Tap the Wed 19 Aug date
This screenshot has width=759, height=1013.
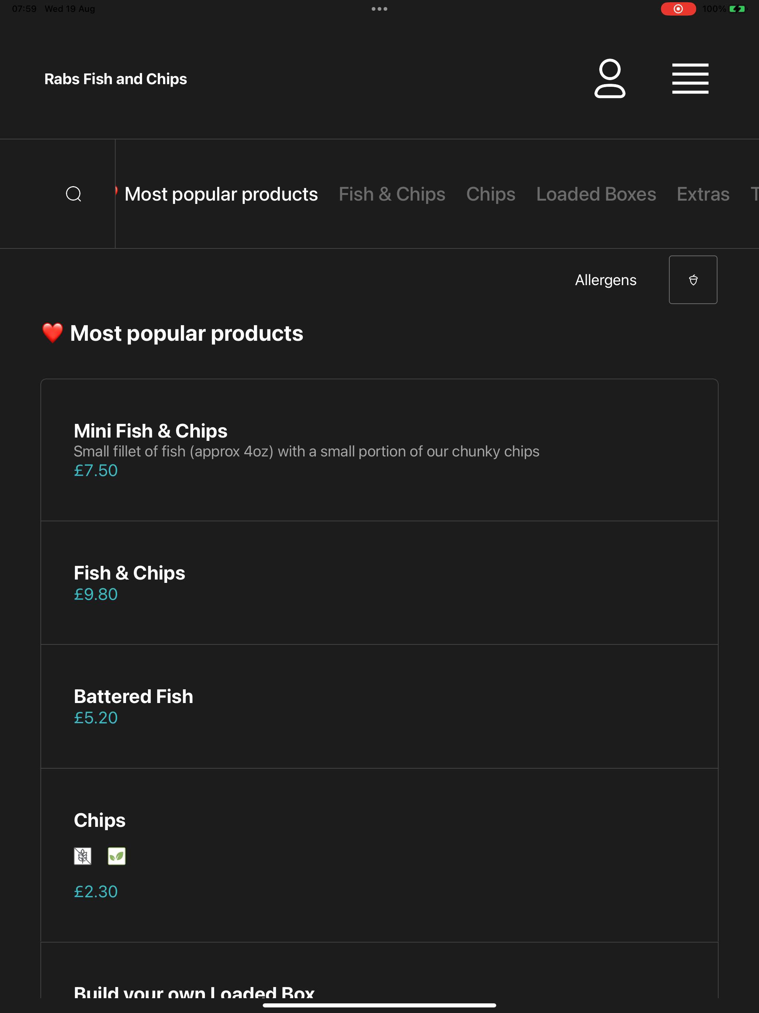[x=70, y=9]
